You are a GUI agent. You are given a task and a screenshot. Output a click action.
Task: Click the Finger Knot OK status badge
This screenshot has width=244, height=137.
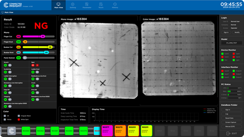click(x=19, y=42)
